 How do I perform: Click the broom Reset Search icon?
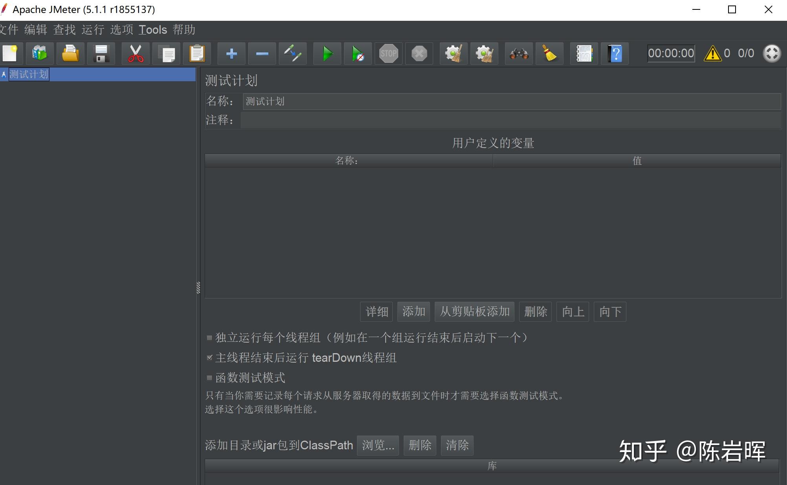pos(549,53)
